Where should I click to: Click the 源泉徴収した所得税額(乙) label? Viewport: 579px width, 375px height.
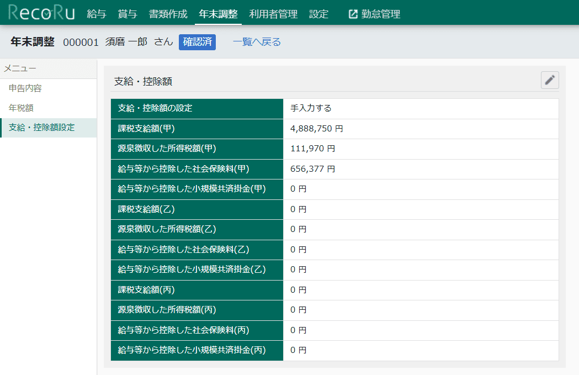(x=167, y=229)
